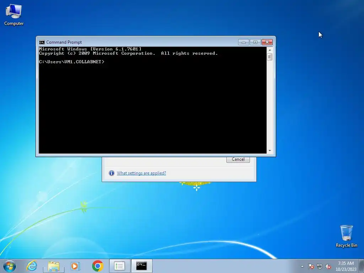Click the Command Prompt scrollbar down arrow
364x273 pixels.
[x=269, y=151]
